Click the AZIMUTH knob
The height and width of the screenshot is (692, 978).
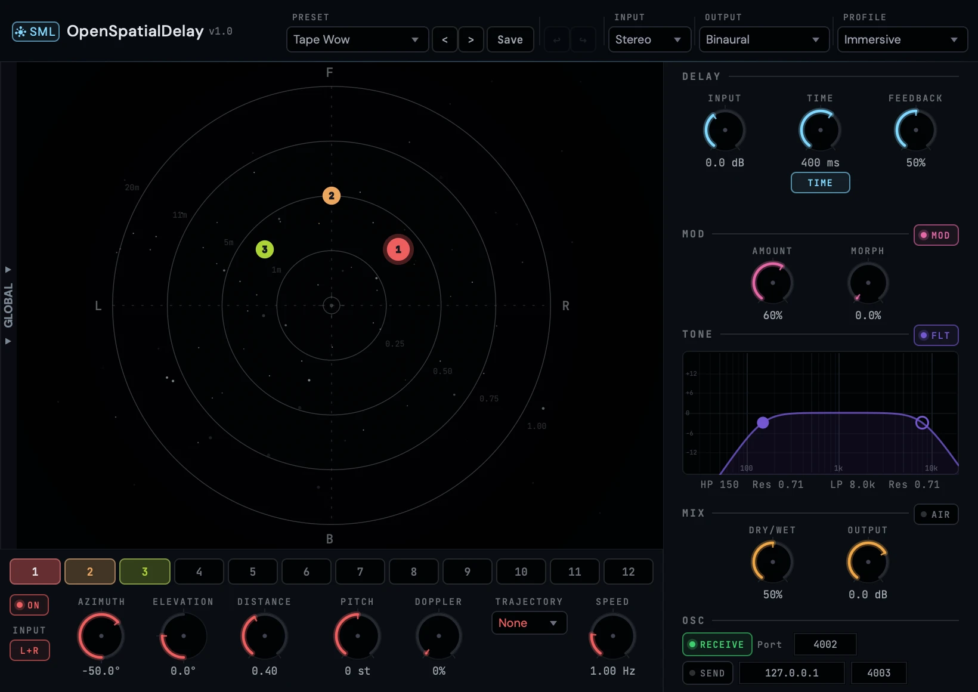tap(101, 636)
